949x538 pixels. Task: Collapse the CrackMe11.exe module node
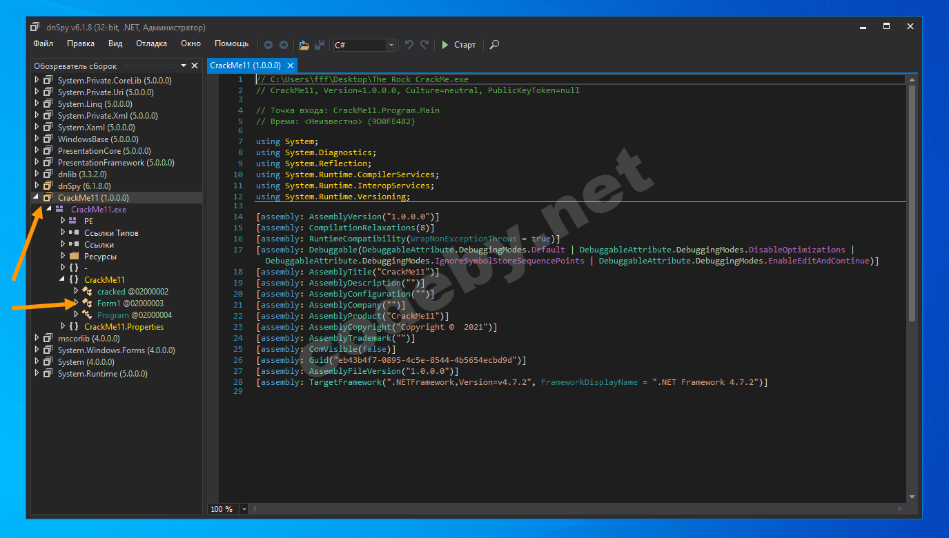[49, 209]
